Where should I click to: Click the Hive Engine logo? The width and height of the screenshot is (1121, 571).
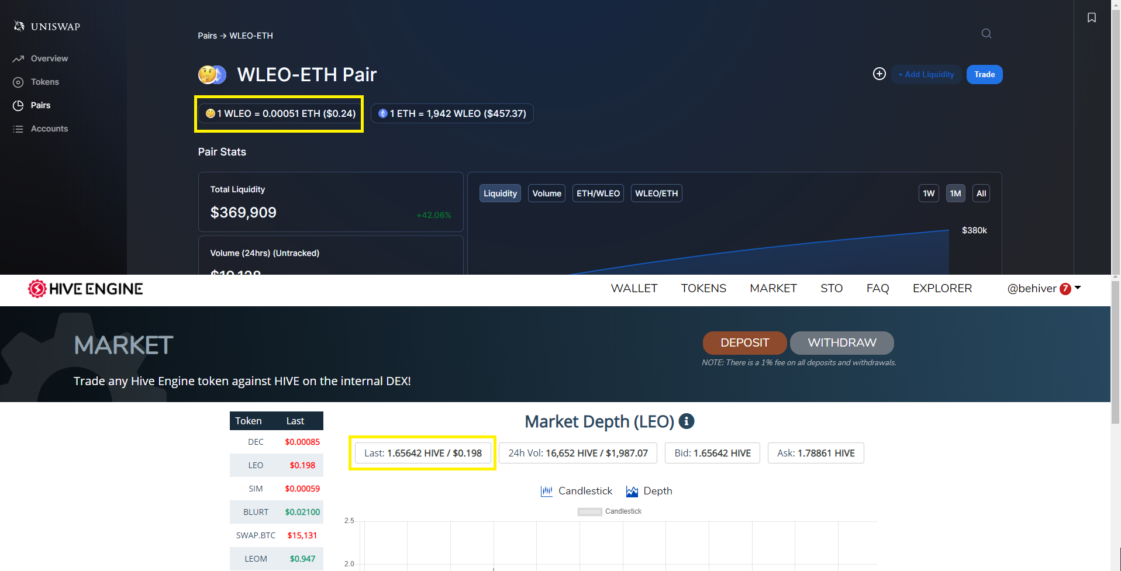[85, 289]
